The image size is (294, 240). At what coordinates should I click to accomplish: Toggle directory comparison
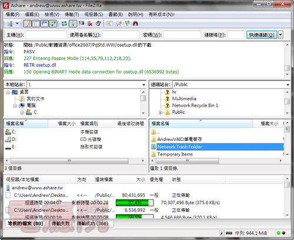[x=119, y=24]
